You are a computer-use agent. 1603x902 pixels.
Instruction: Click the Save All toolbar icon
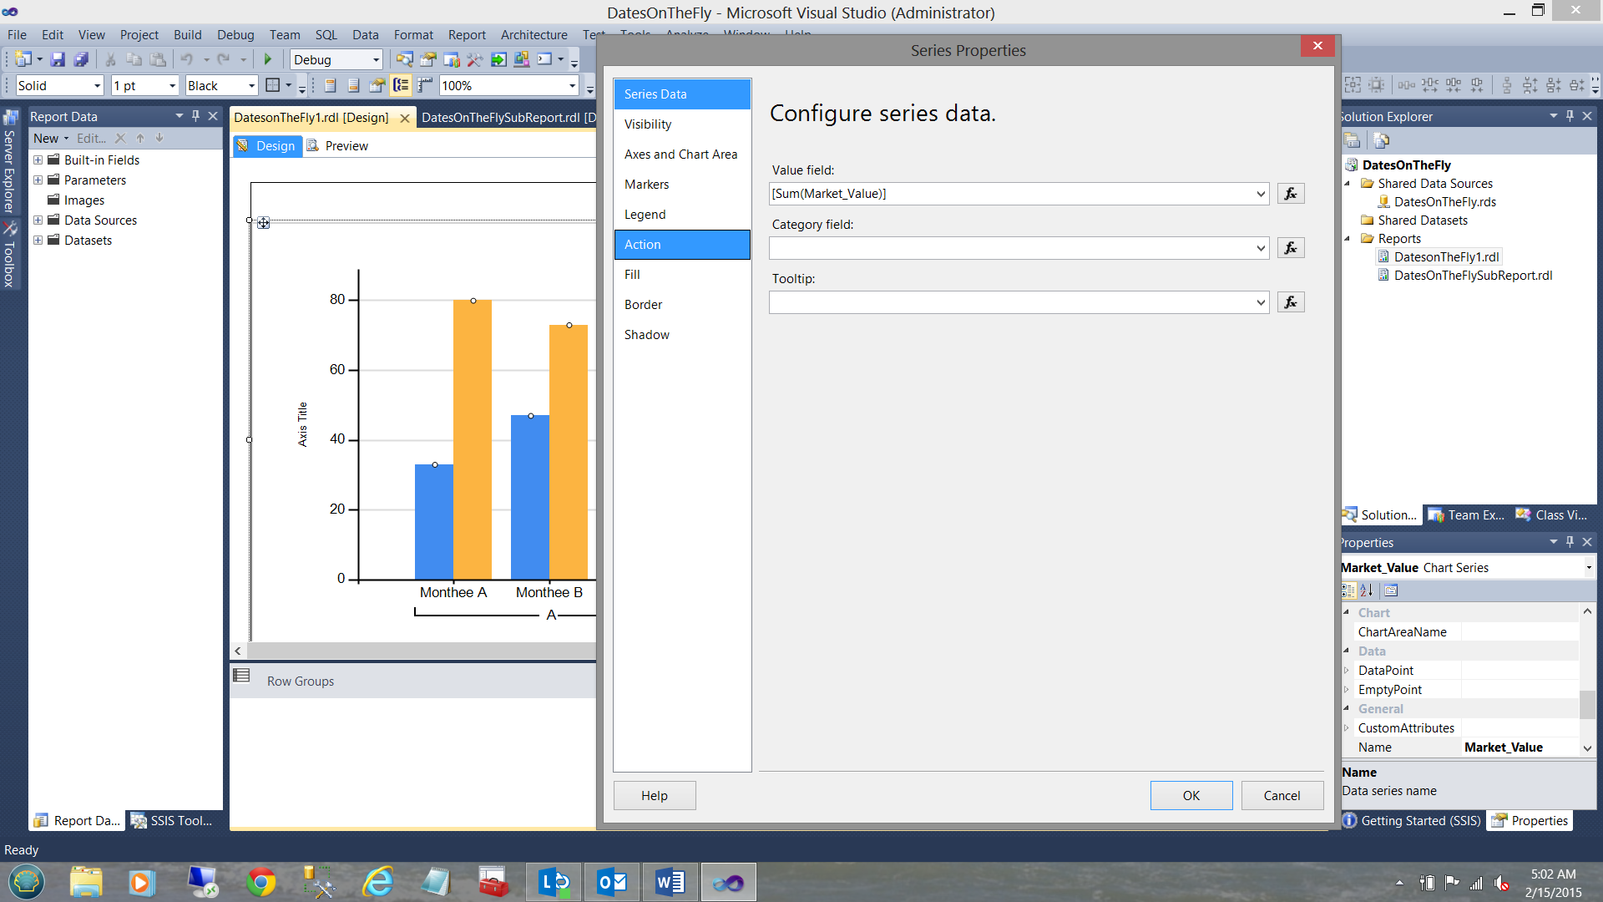pos(81,59)
